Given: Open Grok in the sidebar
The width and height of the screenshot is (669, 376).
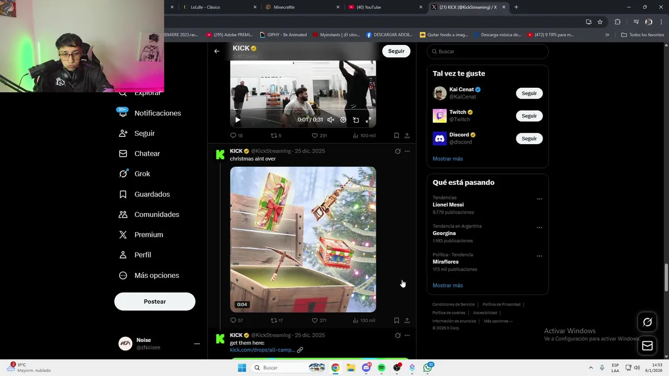Looking at the screenshot, I should click(x=134, y=174).
